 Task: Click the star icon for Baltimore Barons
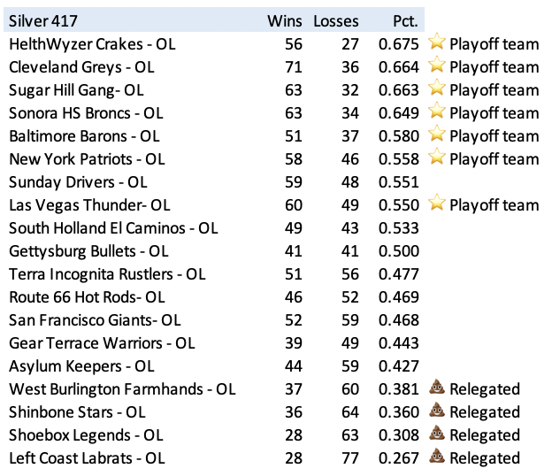437,135
